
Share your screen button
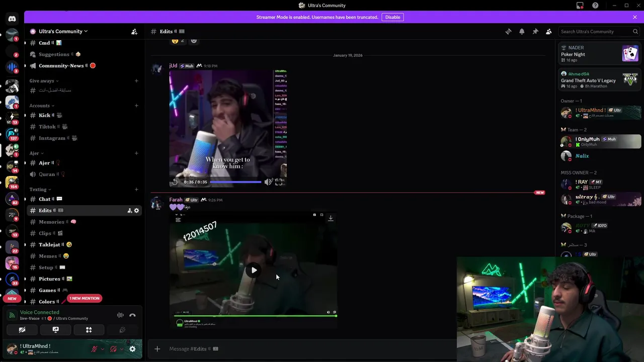click(x=55, y=330)
